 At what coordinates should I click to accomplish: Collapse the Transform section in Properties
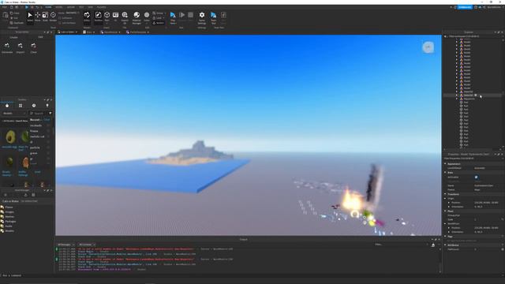tap(445, 194)
